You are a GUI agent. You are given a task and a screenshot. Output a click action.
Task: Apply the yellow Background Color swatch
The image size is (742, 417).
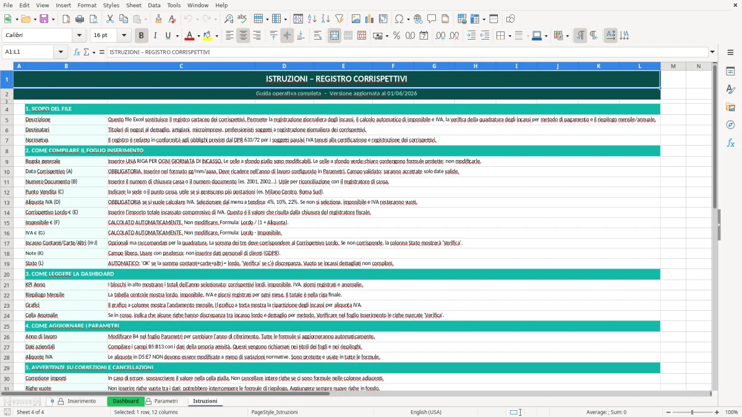(x=207, y=36)
